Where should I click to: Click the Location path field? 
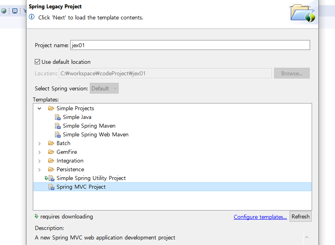coord(165,73)
